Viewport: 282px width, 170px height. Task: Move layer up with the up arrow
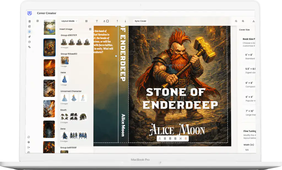[x=117, y=21]
